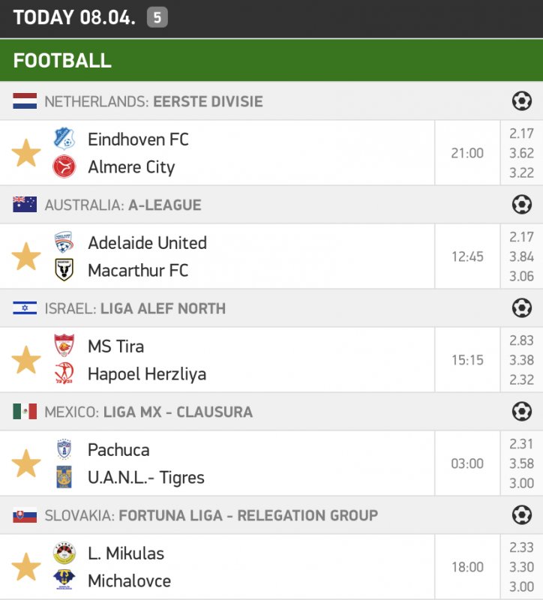Viewport: 543px width, 600px height.
Task: Toggle favorite star for MS Tira match
Action: click(x=26, y=360)
